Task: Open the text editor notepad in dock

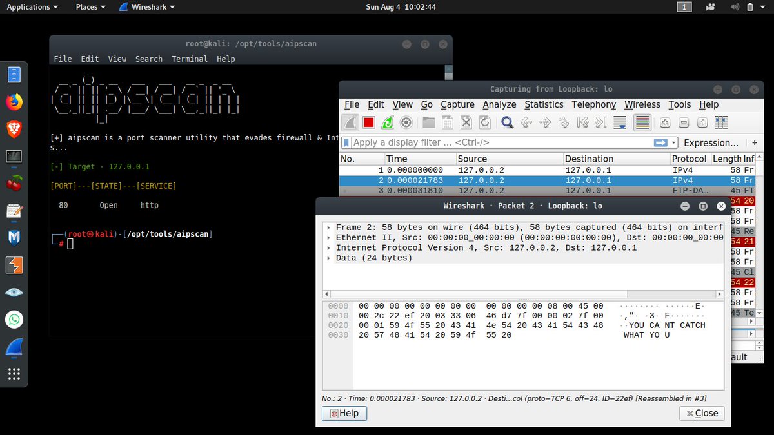Action: (x=14, y=211)
